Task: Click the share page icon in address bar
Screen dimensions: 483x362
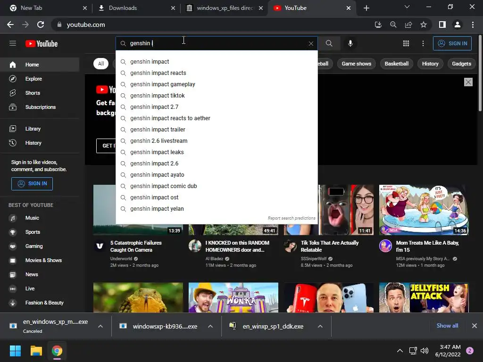Action: (x=408, y=25)
